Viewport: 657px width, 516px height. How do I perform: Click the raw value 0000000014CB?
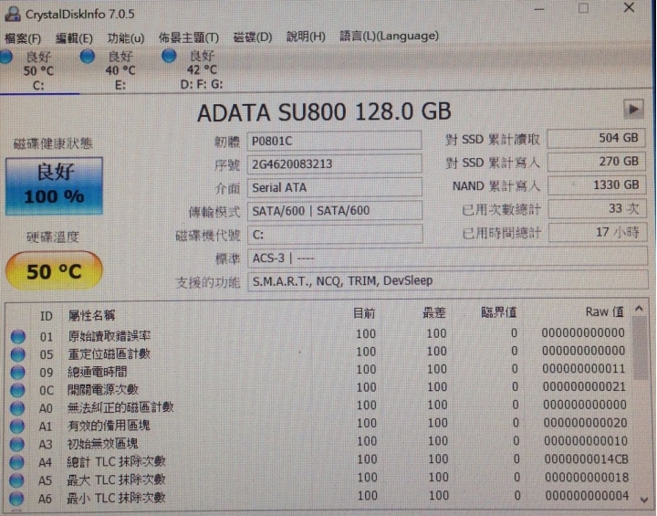[586, 459]
